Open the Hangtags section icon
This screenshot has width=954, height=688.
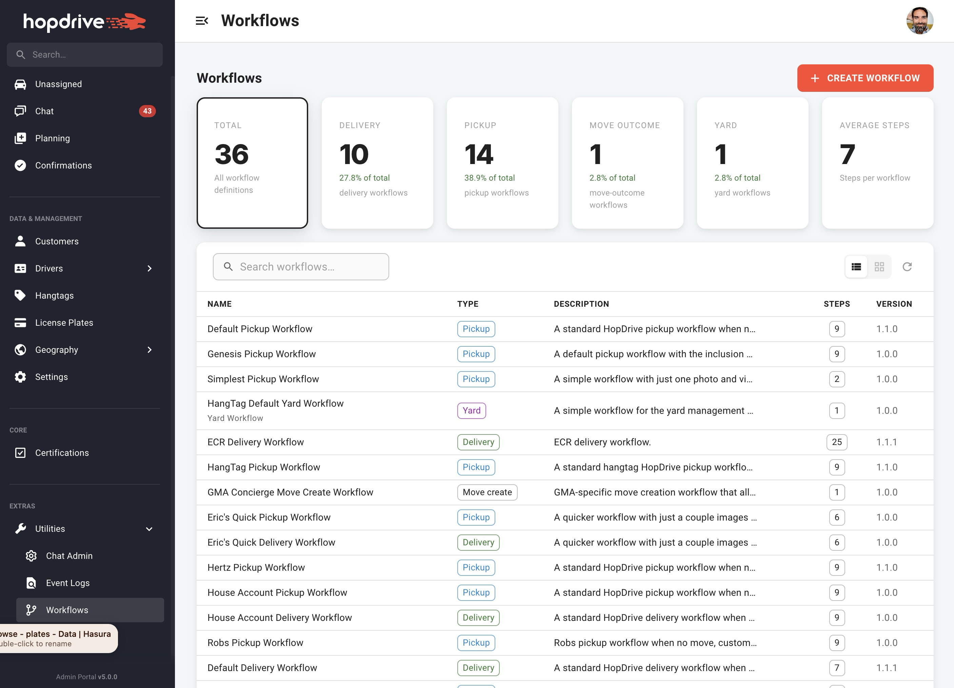coord(21,295)
